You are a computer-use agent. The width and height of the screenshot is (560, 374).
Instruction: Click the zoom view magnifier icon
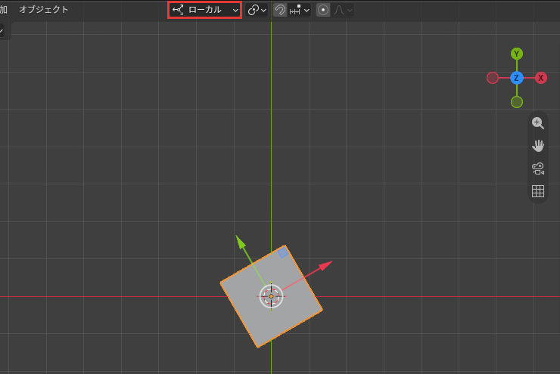tap(538, 123)
